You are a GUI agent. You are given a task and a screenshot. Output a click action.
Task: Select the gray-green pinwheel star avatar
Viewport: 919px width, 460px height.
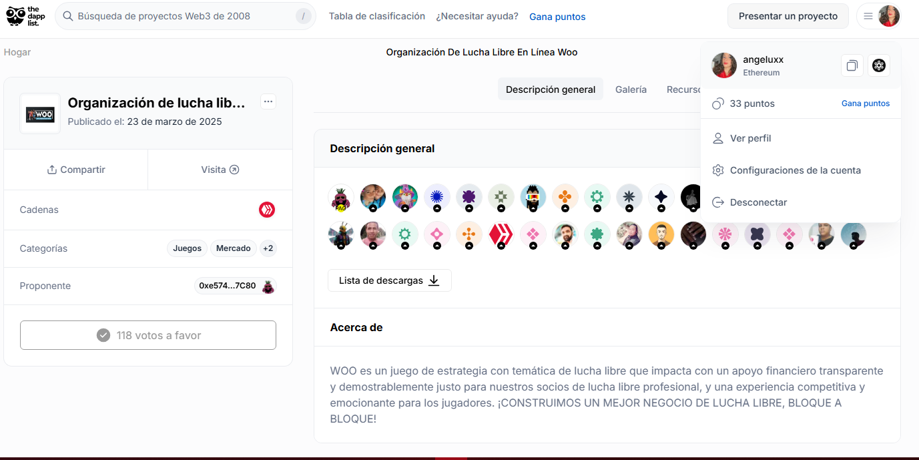coord(501,198)
